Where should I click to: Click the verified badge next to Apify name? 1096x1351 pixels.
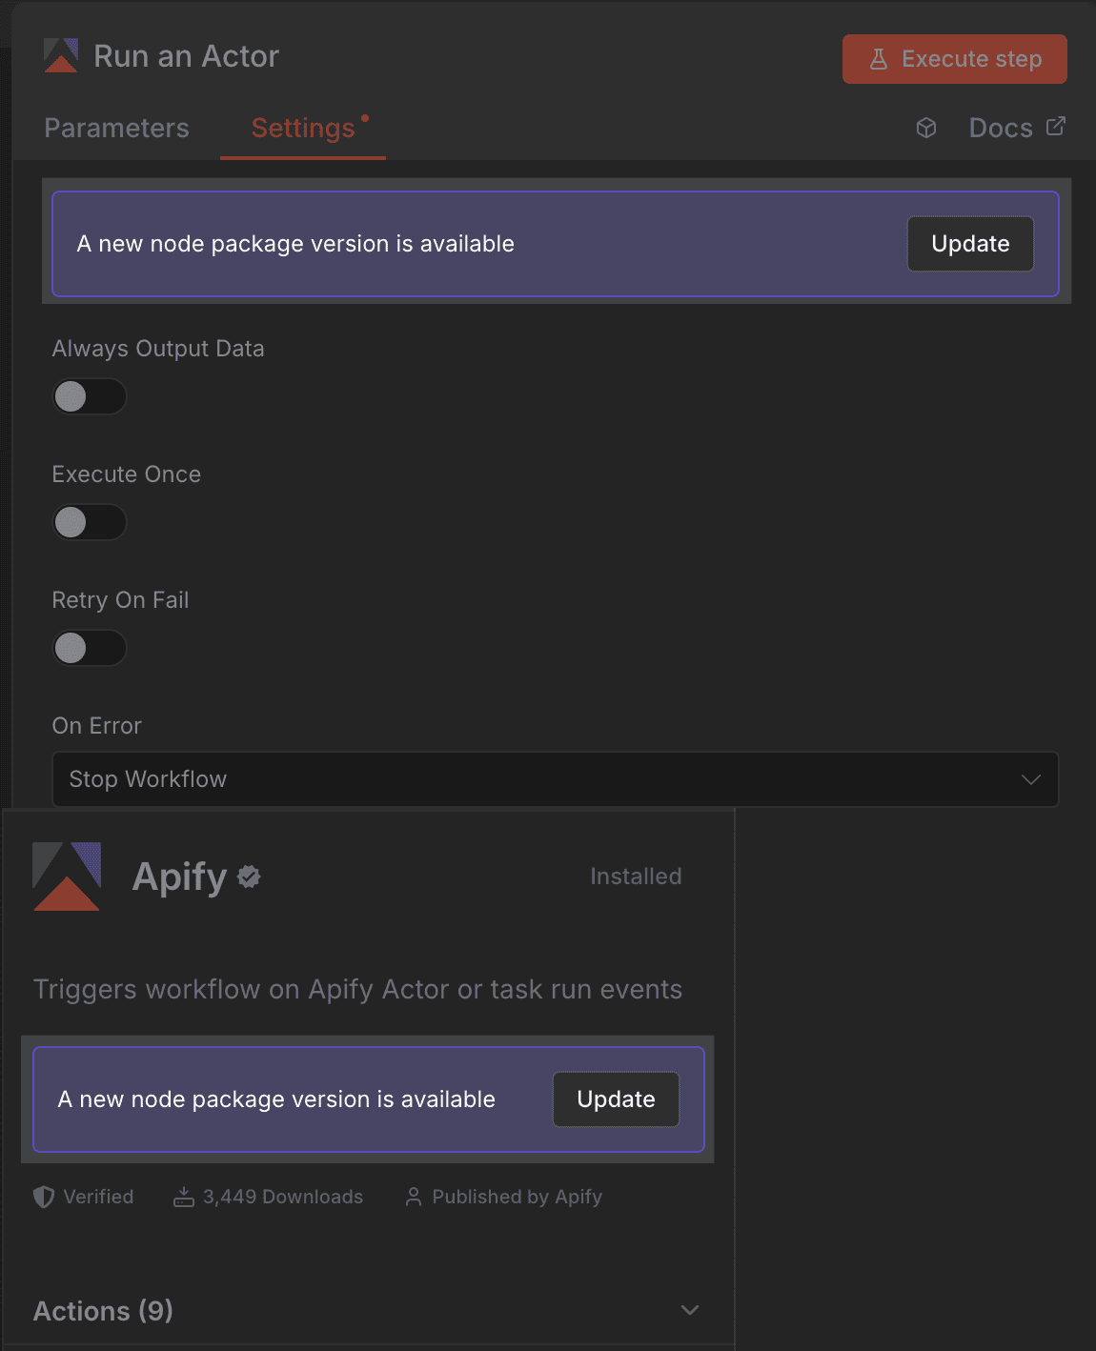[248, 877]
